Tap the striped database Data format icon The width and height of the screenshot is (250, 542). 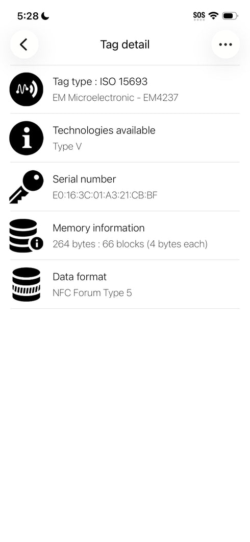click(27, 284)
